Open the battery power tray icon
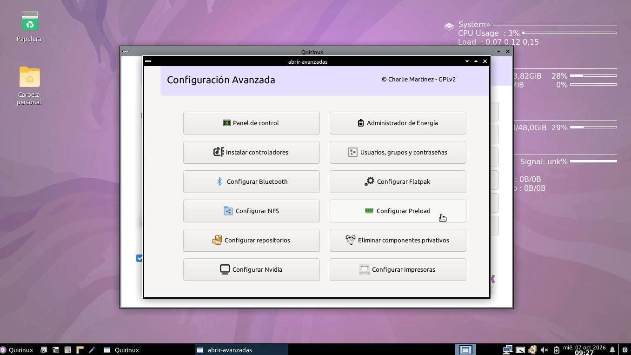The height and width of the screenshot is (355, 631). point(556,350)
